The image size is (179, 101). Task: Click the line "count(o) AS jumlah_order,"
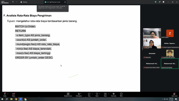(x=32, y=40)
